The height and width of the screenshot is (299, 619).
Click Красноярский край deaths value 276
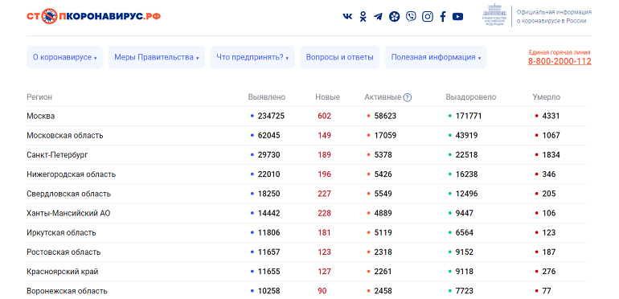pyautogui.click(x=549, y=272)
